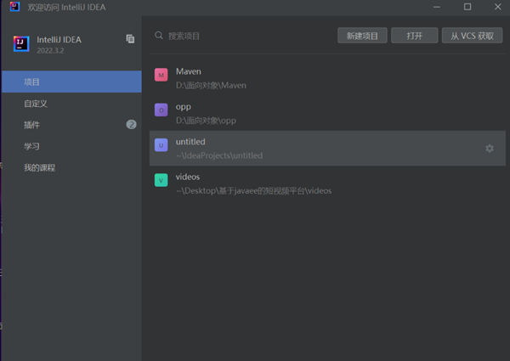
Task: Click the plugins update count badge
Action: point(131,125)
